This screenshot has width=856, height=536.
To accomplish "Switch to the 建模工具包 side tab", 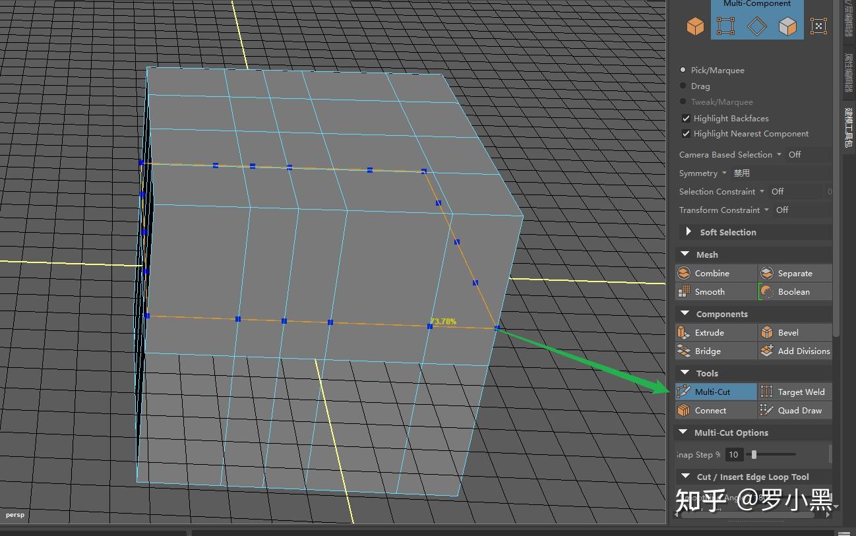I will click(x=849, y=129).
